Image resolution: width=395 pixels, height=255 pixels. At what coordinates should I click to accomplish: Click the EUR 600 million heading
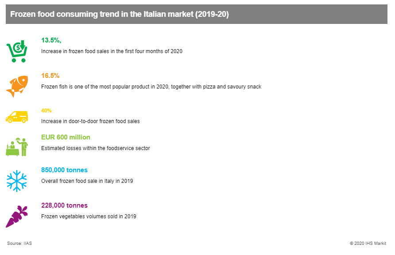66,137
